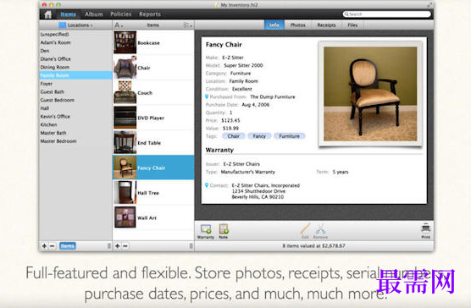
Task: Select the Master Bath location
Action: [75, 133]
